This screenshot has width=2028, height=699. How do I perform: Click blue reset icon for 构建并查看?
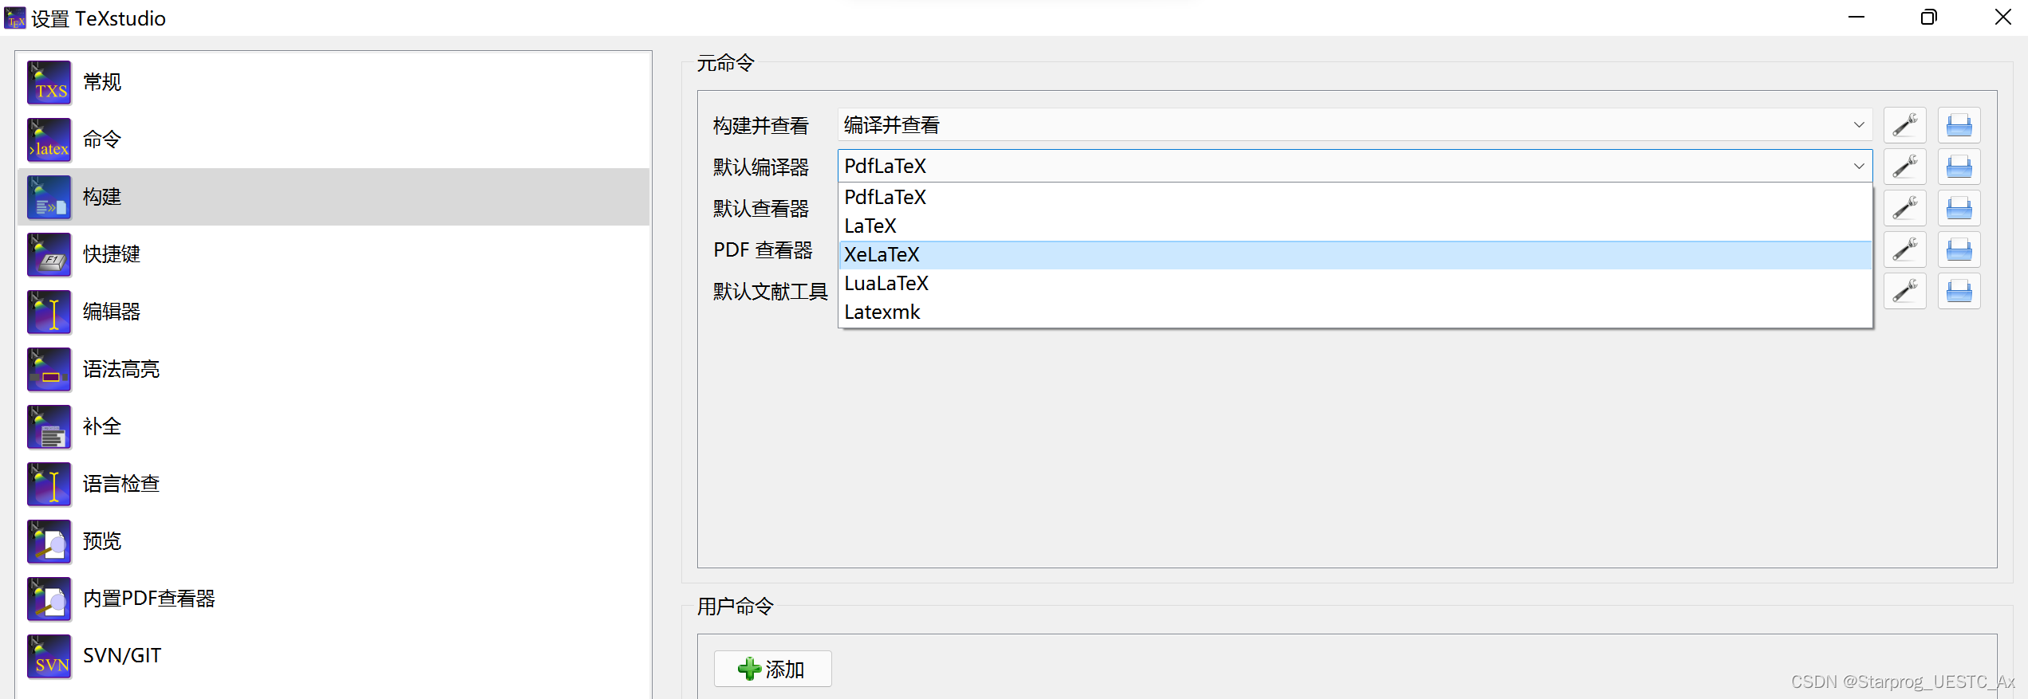coord(1959,125)
